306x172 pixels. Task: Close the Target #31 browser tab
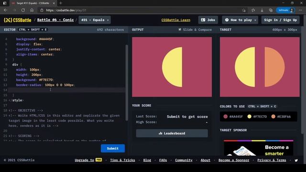click(54, 3)
